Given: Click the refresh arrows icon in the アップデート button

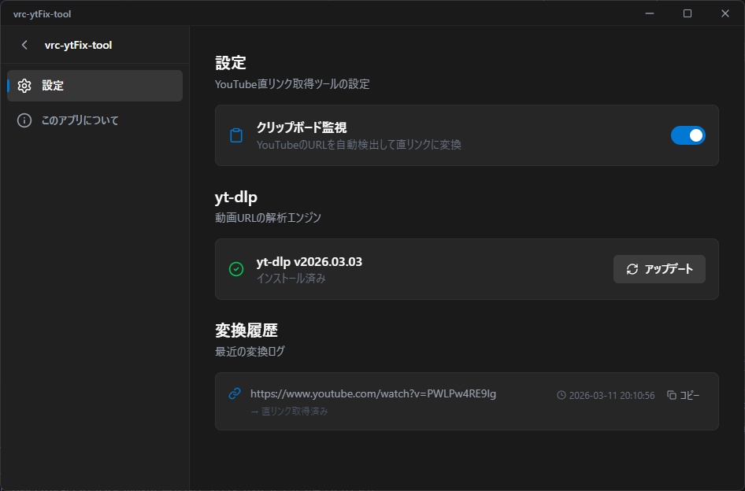Looking at the screenshot, I should (632, 269).
